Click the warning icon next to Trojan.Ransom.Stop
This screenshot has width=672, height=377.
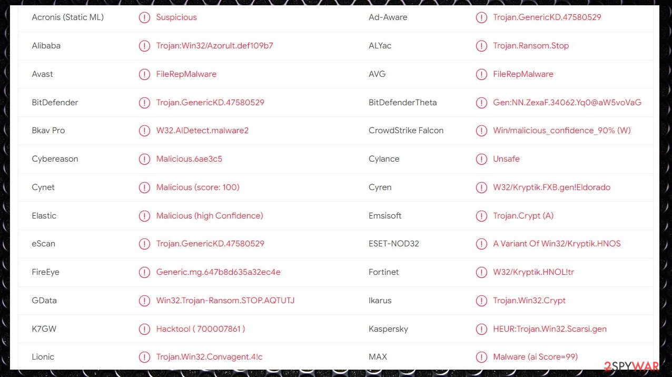point(481,46)
